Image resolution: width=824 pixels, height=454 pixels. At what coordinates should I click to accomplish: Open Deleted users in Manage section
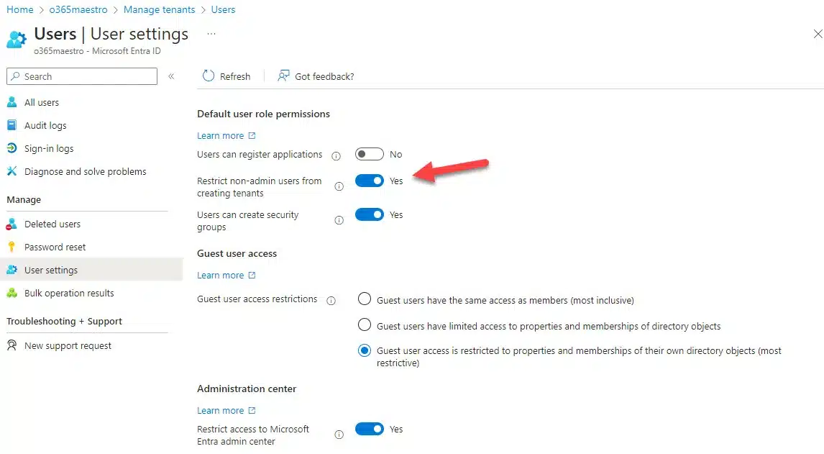(x=52, y=224)
